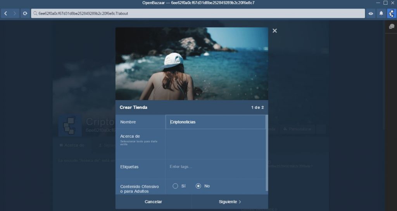Open the OpenBazaar profile avatar menu
This screenshot has width=397, height=211.
click(392, 14)
